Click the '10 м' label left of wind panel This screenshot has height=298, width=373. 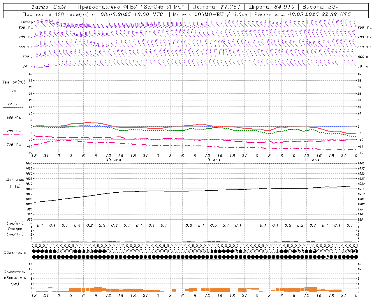point(28,66)
